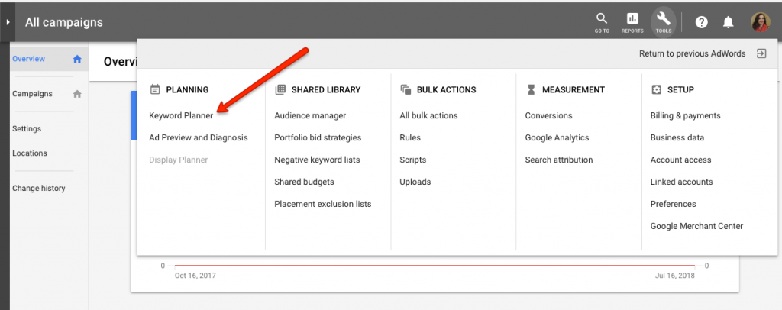782x310 pixels.
Task: Click the MEASUREMENT column heading
Action: pos(574,89)
